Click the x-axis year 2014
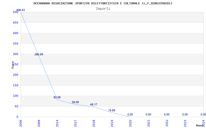The image size is (206, 128). [57, 123]
